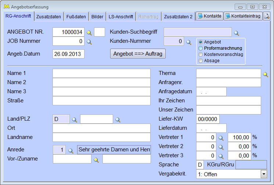Screen dimensions: 274x185
Task: Expand the Vergabekrit. dropdown
Action: point(264,174)
